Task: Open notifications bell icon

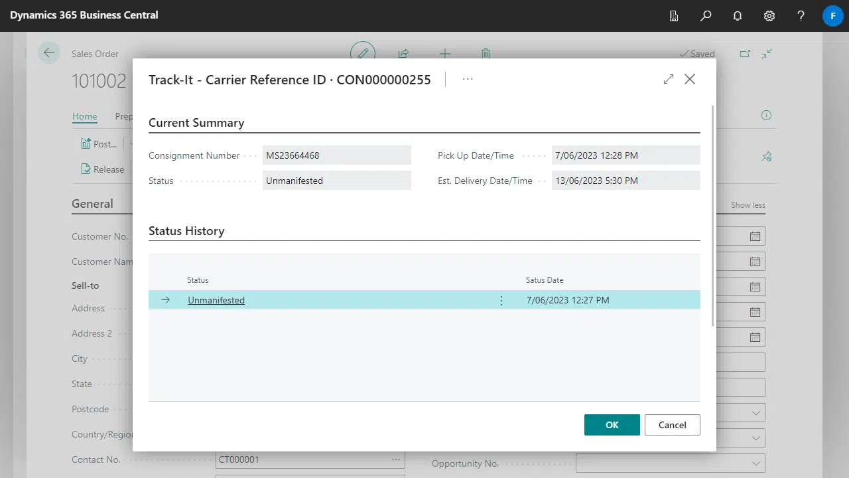Action: 738,16
